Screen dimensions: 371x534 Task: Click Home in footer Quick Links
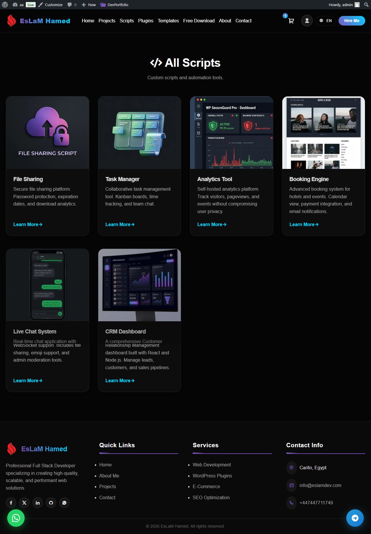click(106, 465)
